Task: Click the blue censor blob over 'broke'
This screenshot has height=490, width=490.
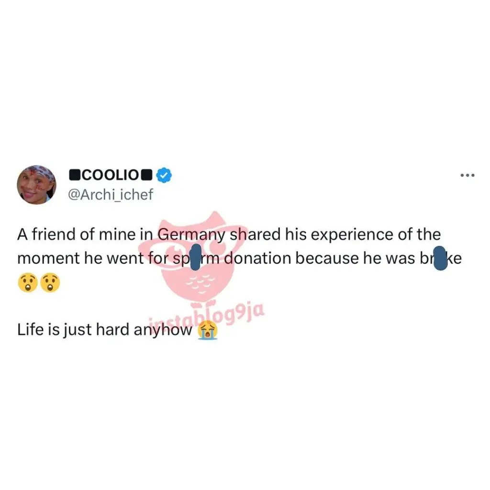Action: pos(440,258)
